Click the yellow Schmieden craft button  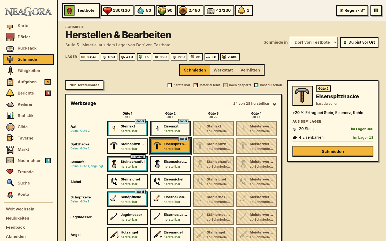coord(333,151)
